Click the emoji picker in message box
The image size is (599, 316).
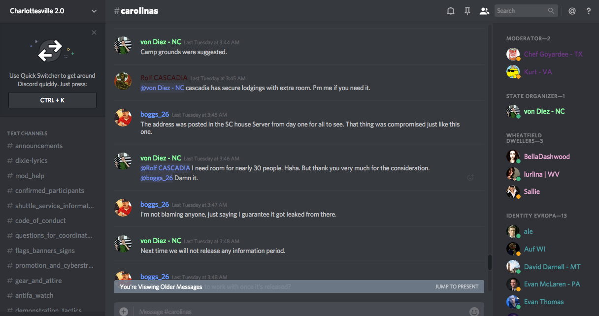tap(474, 311)
